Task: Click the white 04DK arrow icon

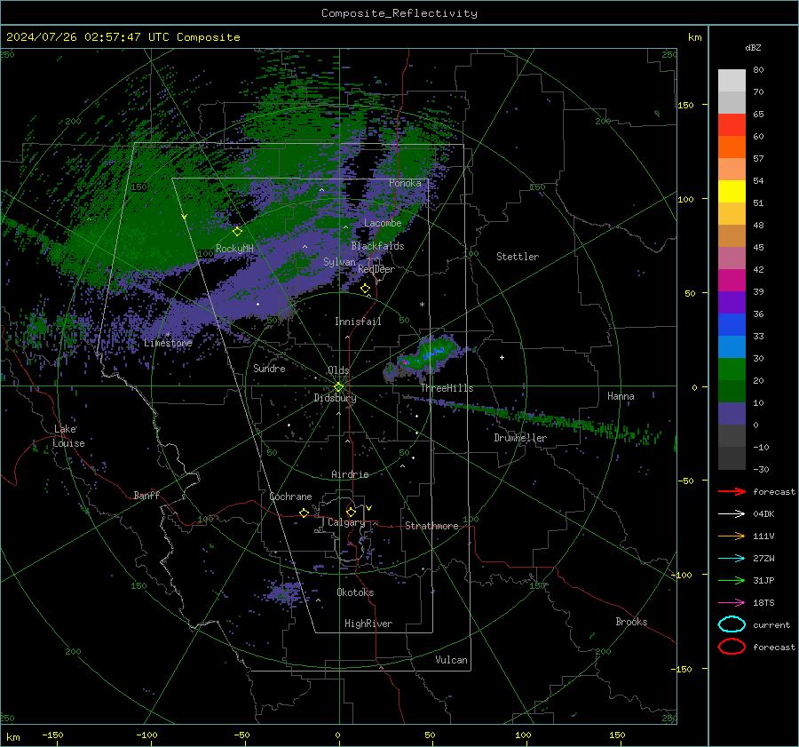Action: point(732,513)
